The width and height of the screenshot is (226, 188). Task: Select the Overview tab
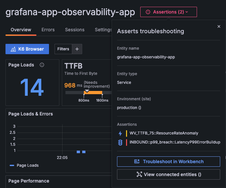pyautogui.click(x=21, y=30)
